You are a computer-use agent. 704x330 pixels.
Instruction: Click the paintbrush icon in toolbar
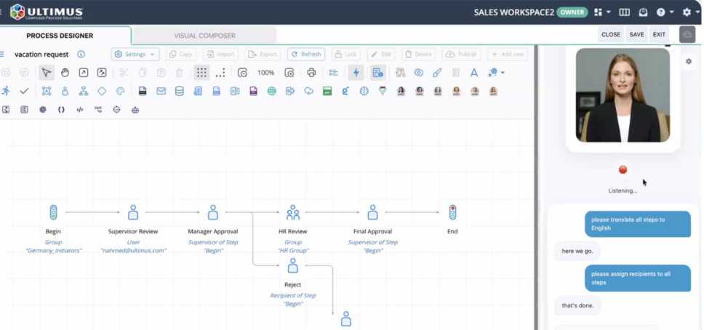coord(437,73)
